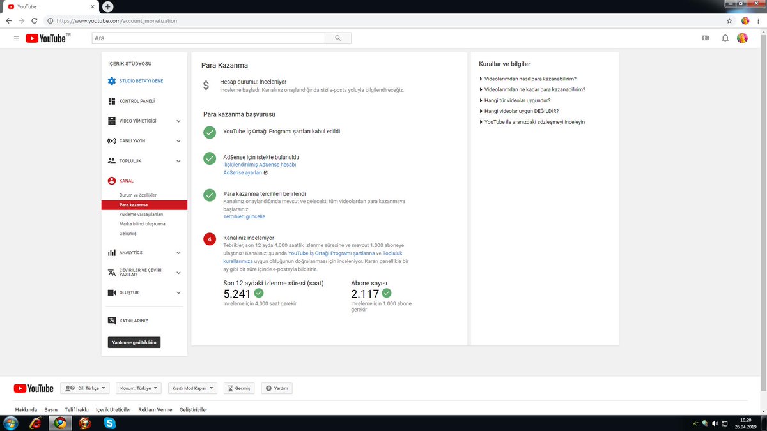767x431 pixels.
Task: Click the browser forward arrow
Action: click(22, 20)
